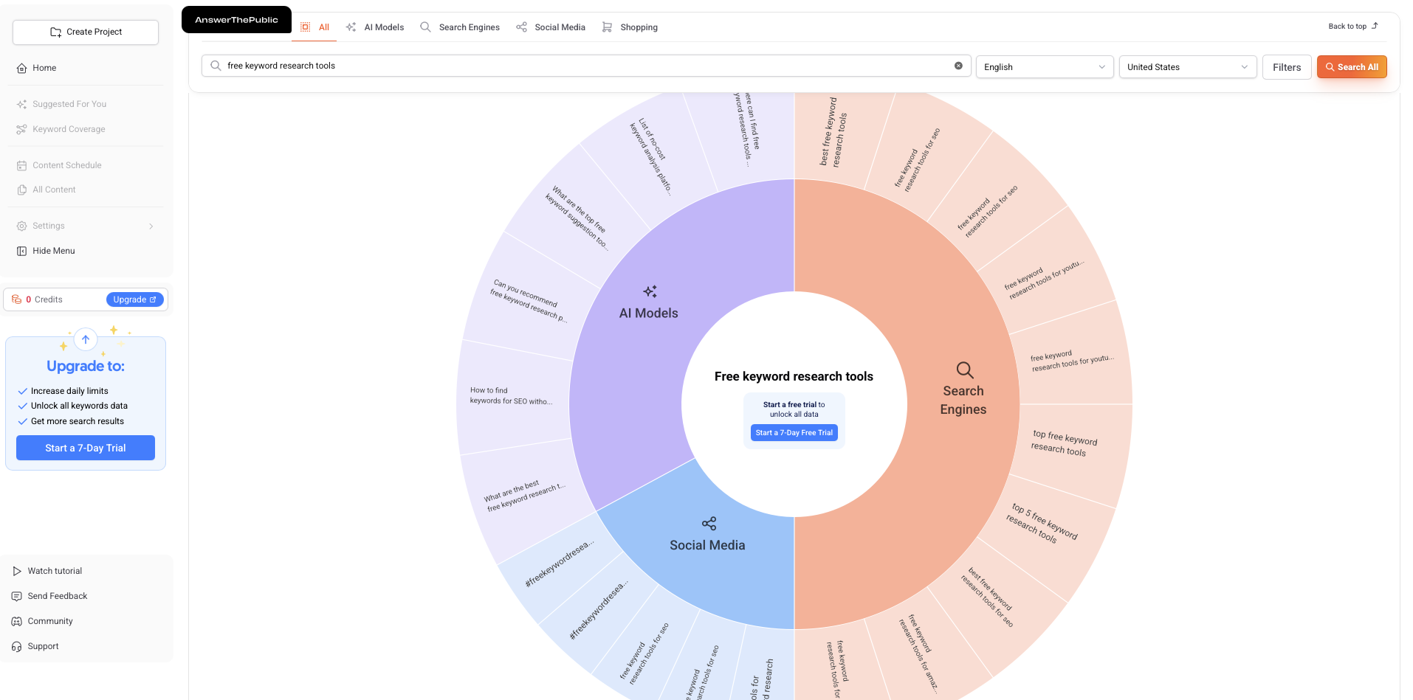The width and height of the screenshot is (1413, 700).
Task: Click 'What are the best free keyword research' segment
Action: click(524, 496)
